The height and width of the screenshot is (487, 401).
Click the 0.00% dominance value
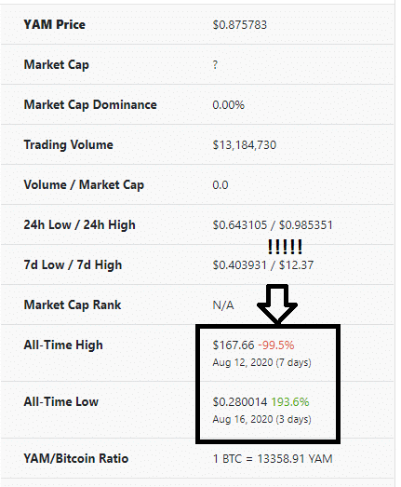click(x=229, y=105)
